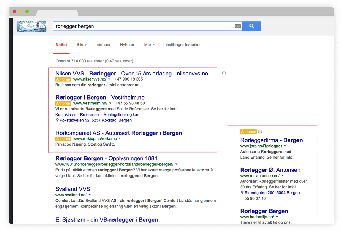Click the Referanser sitelink
This screenshot has height=231, width=341.
[90, 115]
